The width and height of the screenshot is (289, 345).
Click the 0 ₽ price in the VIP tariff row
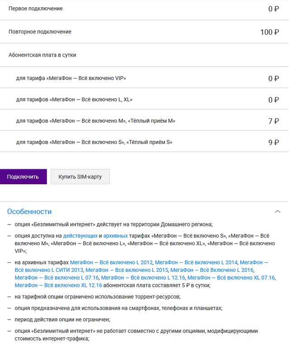coord(274,79)
